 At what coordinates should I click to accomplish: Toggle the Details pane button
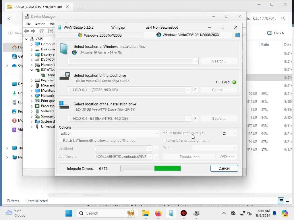(276, 33)
